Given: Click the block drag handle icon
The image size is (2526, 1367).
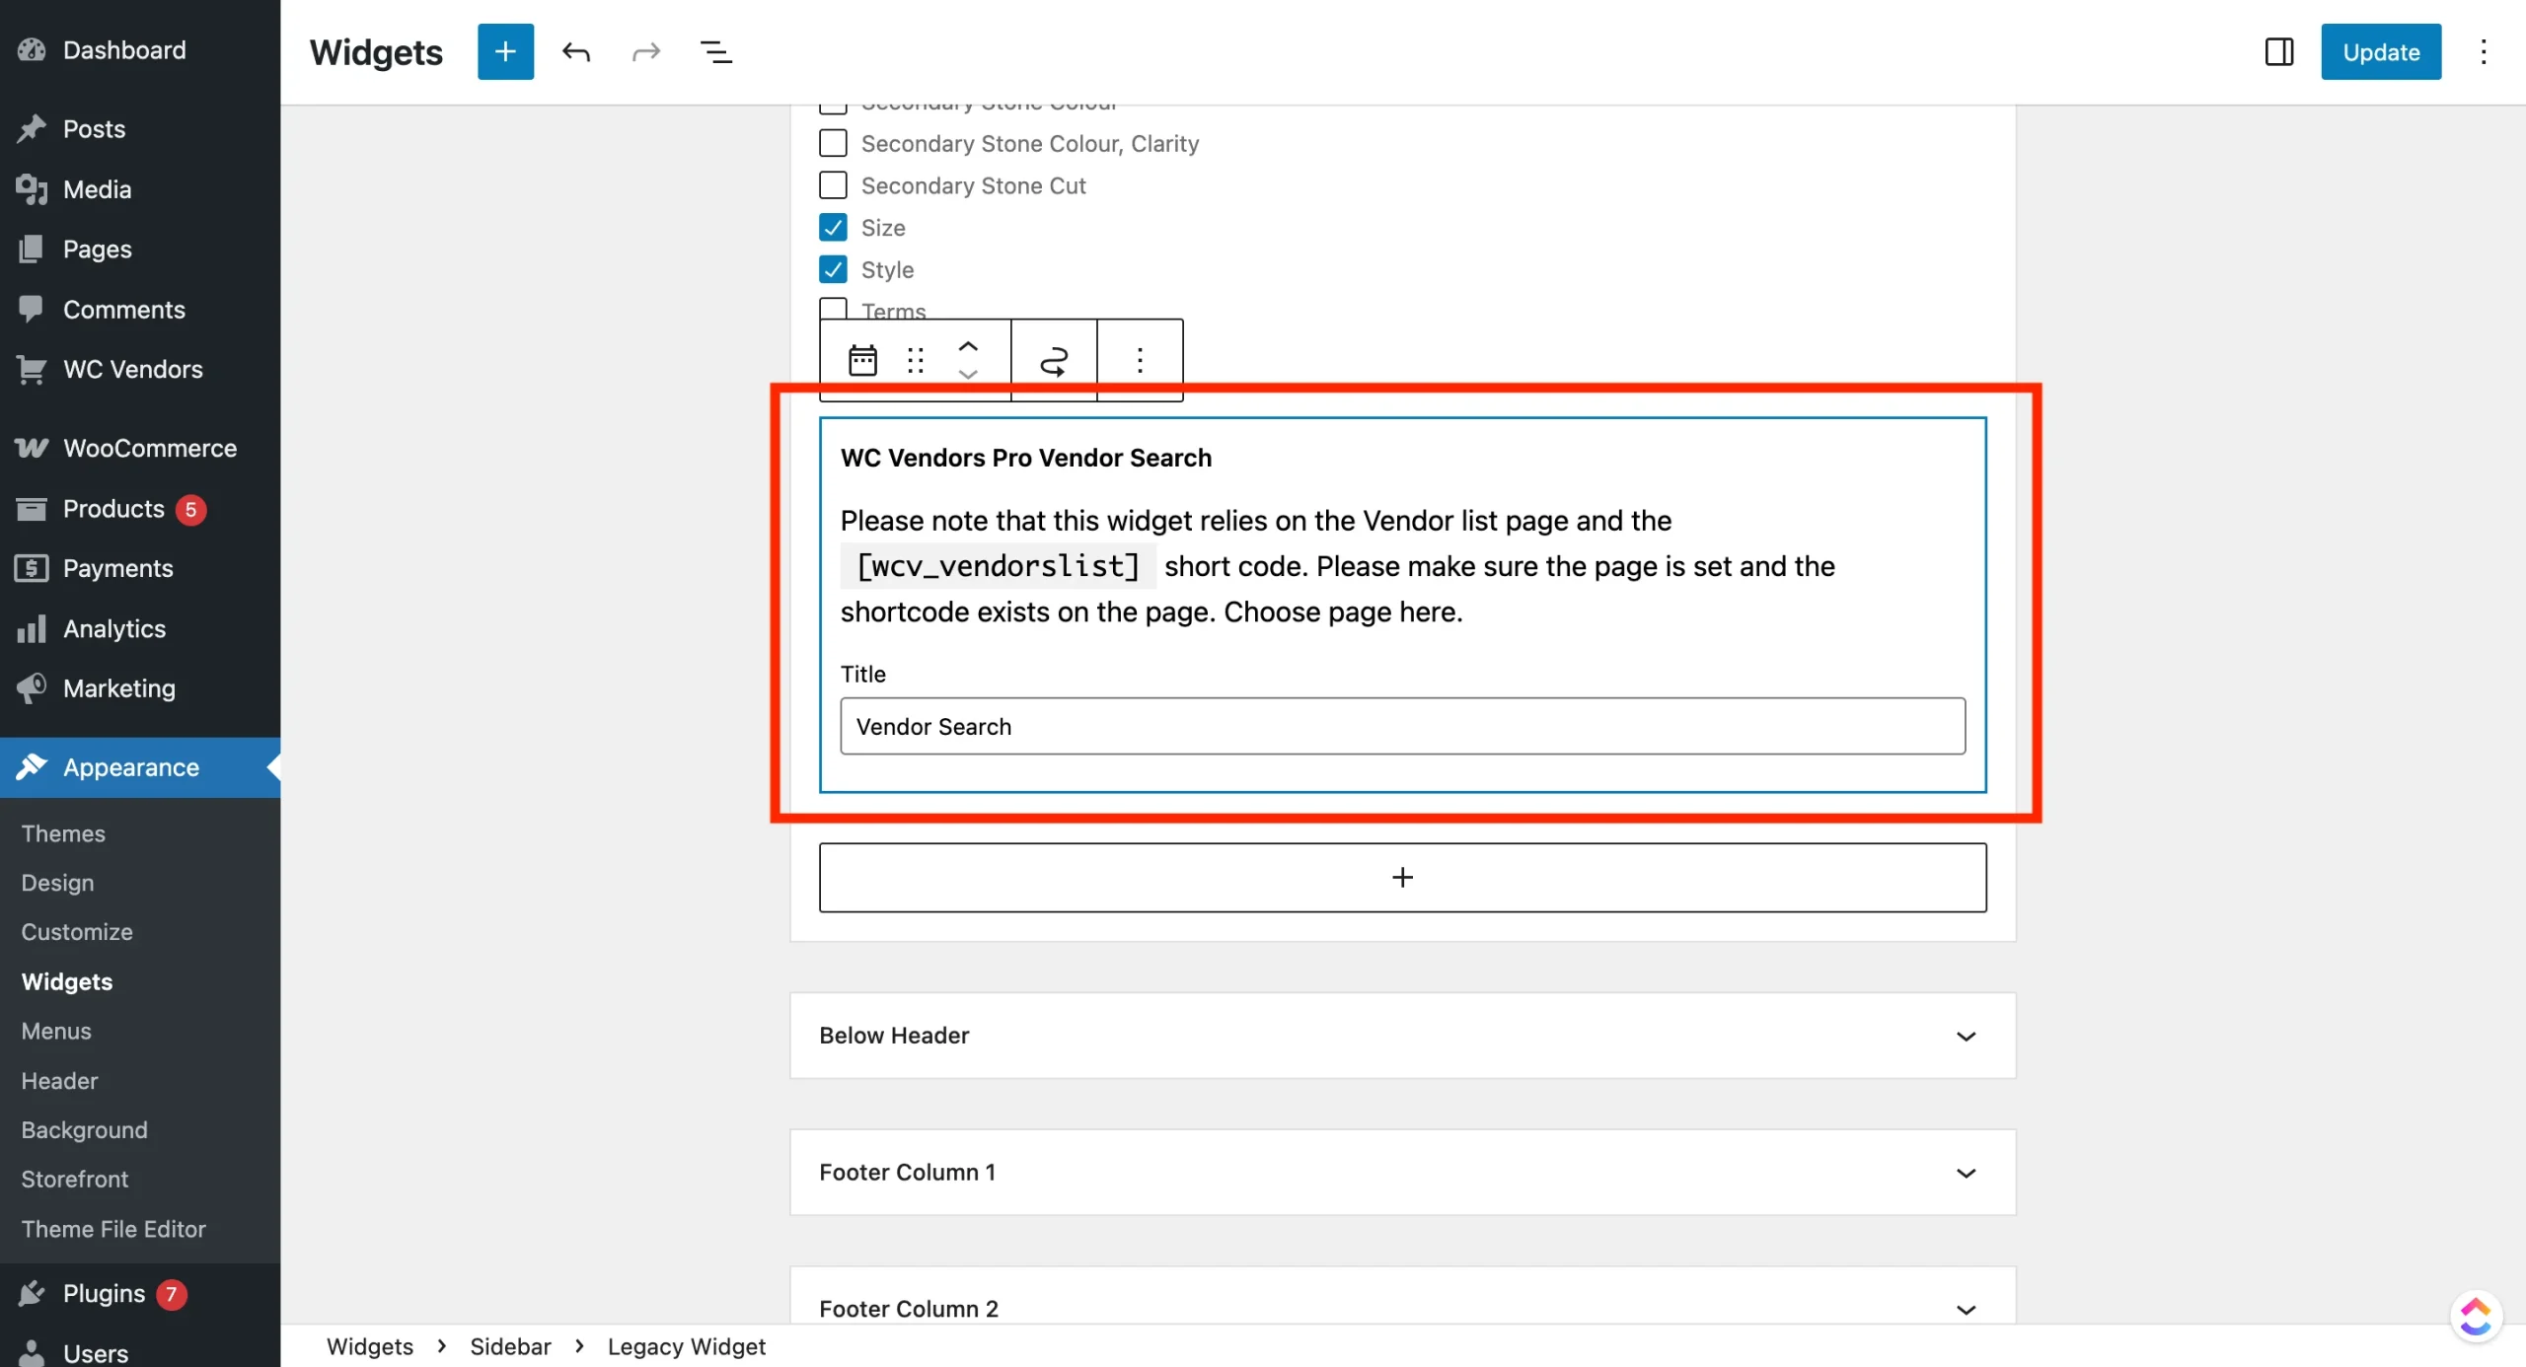Looking at the screenshot, I should (916, 360).
